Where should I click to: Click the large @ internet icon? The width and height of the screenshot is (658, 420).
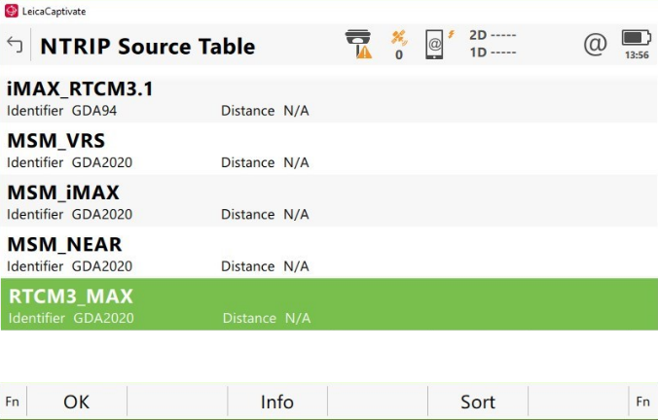(x=594, y=44)
